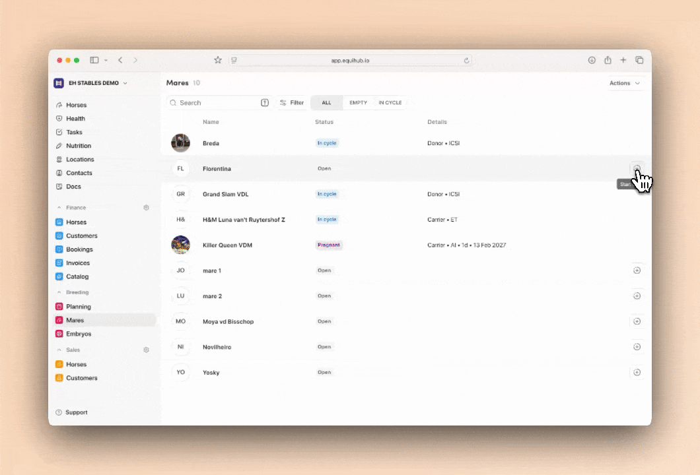Click the mares Search field

point(215,103)
